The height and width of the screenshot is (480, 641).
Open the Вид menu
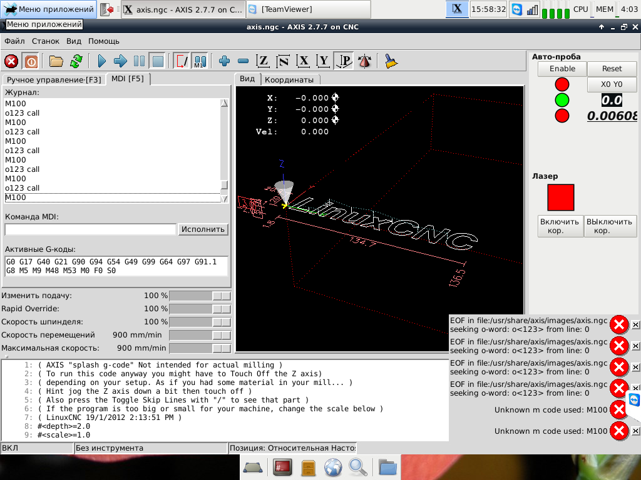coord(74,41)
